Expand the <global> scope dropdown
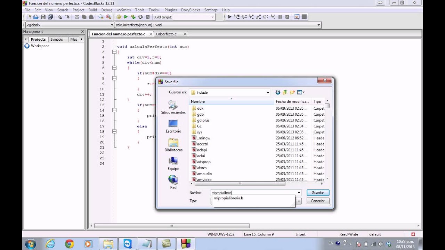Viewport: 445px width, 250px height. tap(112, 25)
